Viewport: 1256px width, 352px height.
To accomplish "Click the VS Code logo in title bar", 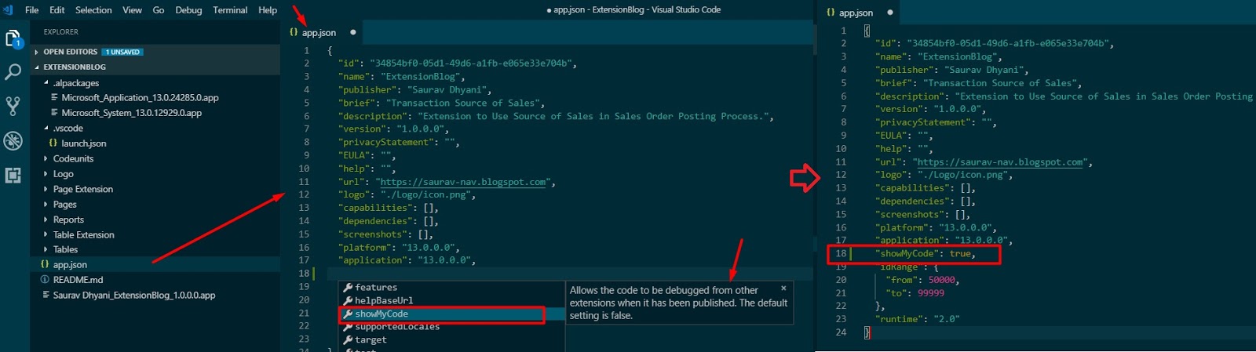I will (x=9, y=9).
